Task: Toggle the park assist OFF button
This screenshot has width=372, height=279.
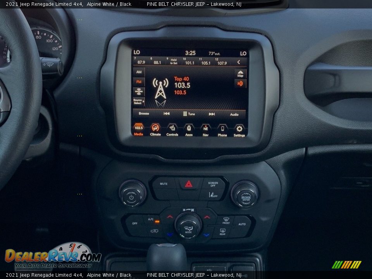Action: tap(213, 195)
